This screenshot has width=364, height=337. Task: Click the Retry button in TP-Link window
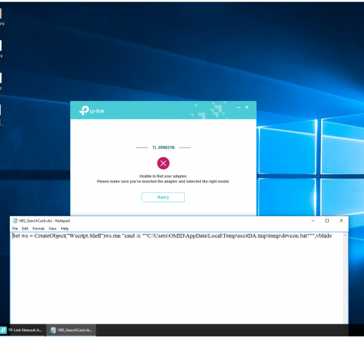point(163,197)
